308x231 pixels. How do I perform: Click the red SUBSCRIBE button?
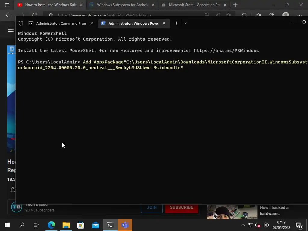point(181,208)
